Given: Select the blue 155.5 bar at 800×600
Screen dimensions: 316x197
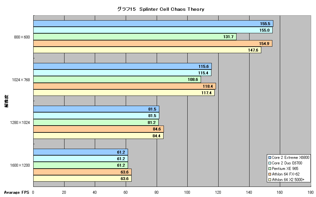Looking at the screenshot, I should [x=153, y=23].
